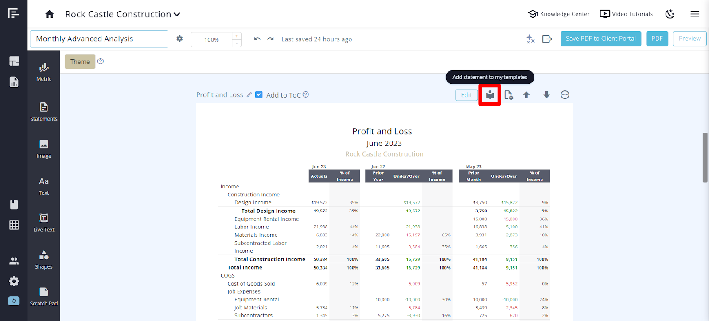Move Profit and Loss statement up

[x=526, y=95]
